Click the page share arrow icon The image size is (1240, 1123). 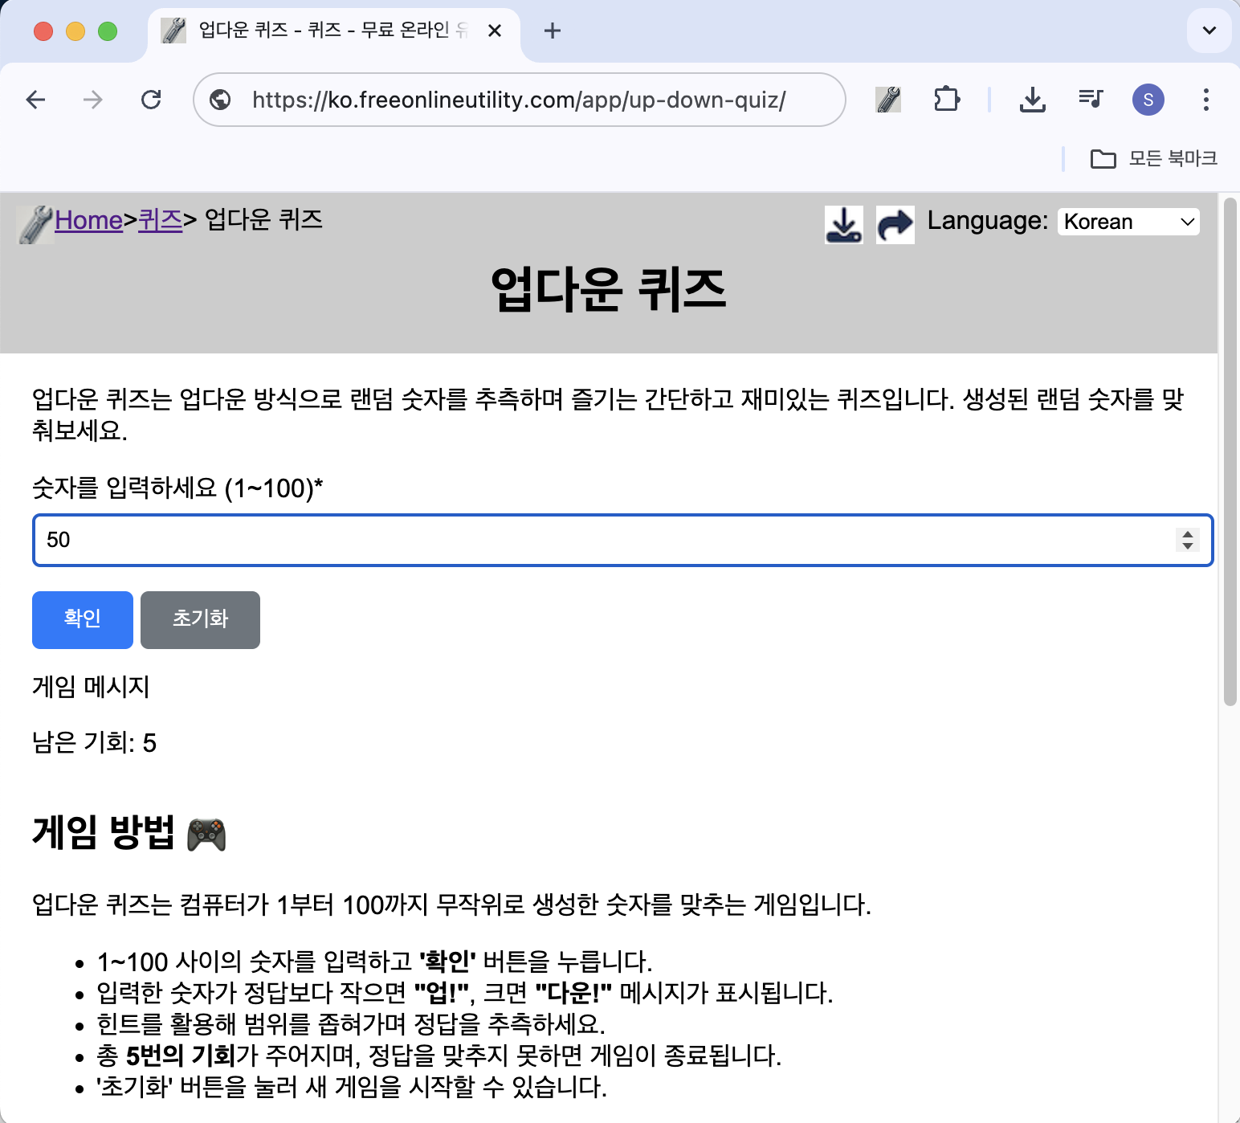[x=895, y=224]
